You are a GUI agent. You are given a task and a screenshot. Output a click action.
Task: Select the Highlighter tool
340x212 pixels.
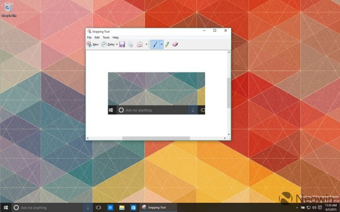pos(167,44)
